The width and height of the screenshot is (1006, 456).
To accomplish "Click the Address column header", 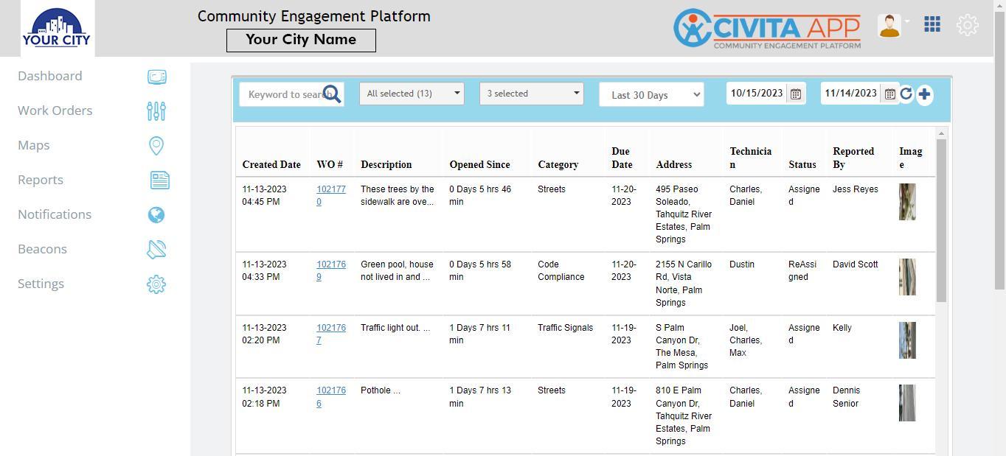I will (674, 164).
